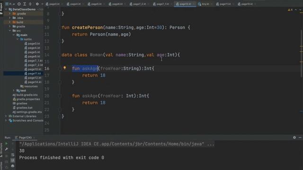
Task: Collapse the kotlin folder
Action: click(x=18, y=39)
